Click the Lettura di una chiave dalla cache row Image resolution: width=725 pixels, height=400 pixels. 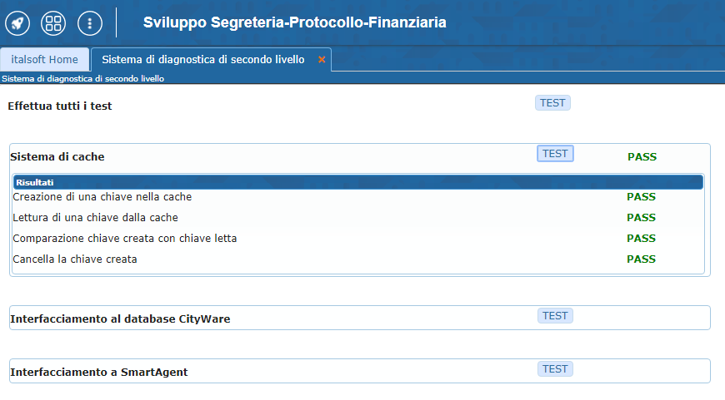(x=96, y=218)
